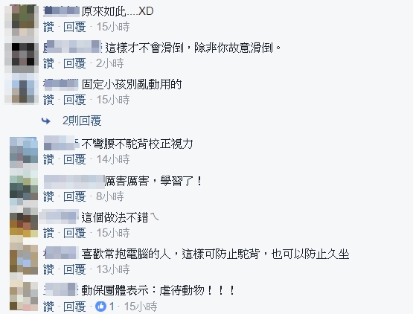
Task: Open the commenter name before 這個做法不錯
Action: pos(59,217)
